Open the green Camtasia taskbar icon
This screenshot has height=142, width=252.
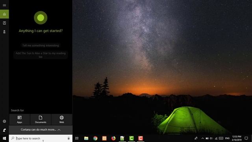tap(132, 138)
